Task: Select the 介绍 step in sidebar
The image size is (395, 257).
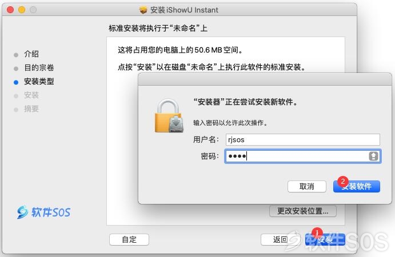Action: [x=31, y=54]
